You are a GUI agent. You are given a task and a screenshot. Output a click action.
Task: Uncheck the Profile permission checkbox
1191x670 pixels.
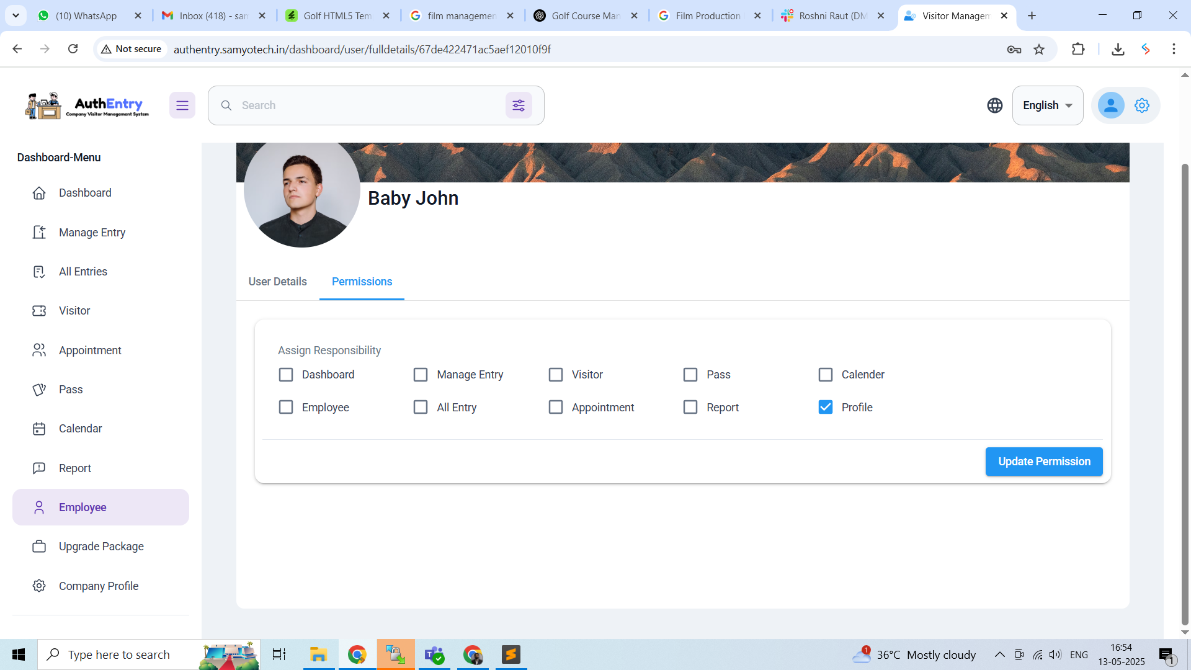pyautogui.click(x=825, y=408)
